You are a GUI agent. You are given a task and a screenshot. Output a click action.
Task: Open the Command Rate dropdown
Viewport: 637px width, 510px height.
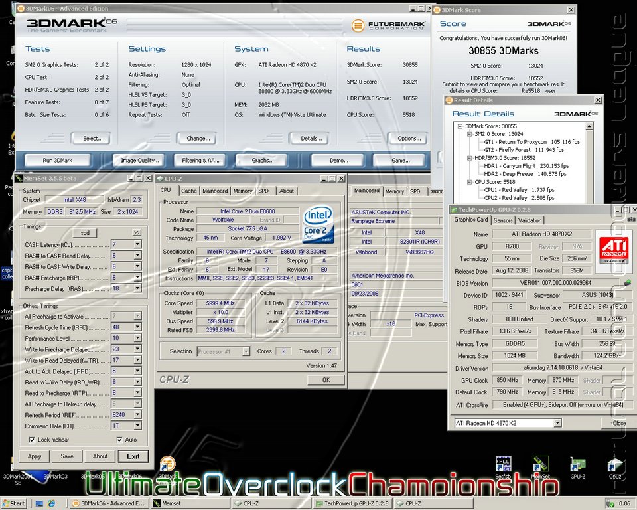tap(138, 426)
